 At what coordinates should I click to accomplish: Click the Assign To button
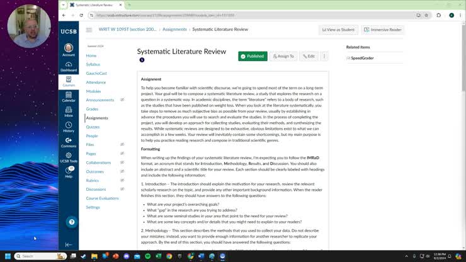[x=283, y=56]
